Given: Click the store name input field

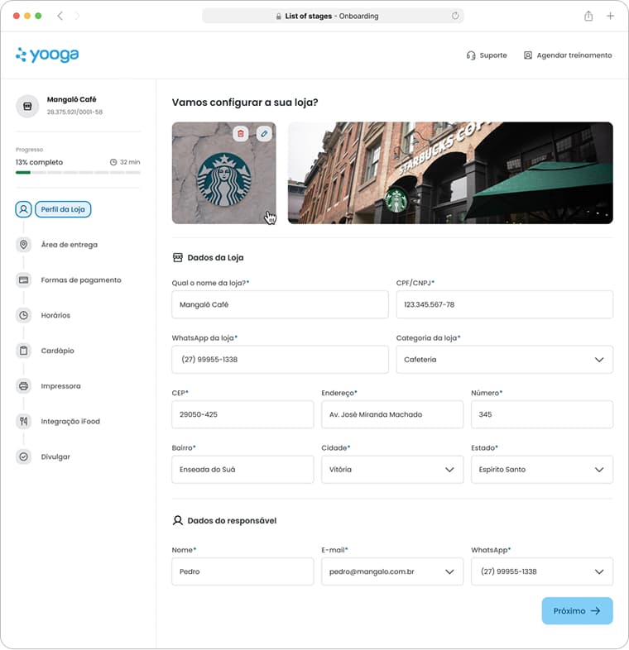Looking at the screenshot, I should pos(280,304).
